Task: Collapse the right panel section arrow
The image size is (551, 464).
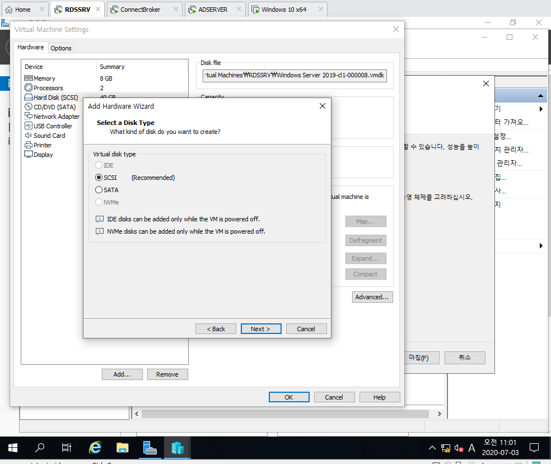Action: 540,96
